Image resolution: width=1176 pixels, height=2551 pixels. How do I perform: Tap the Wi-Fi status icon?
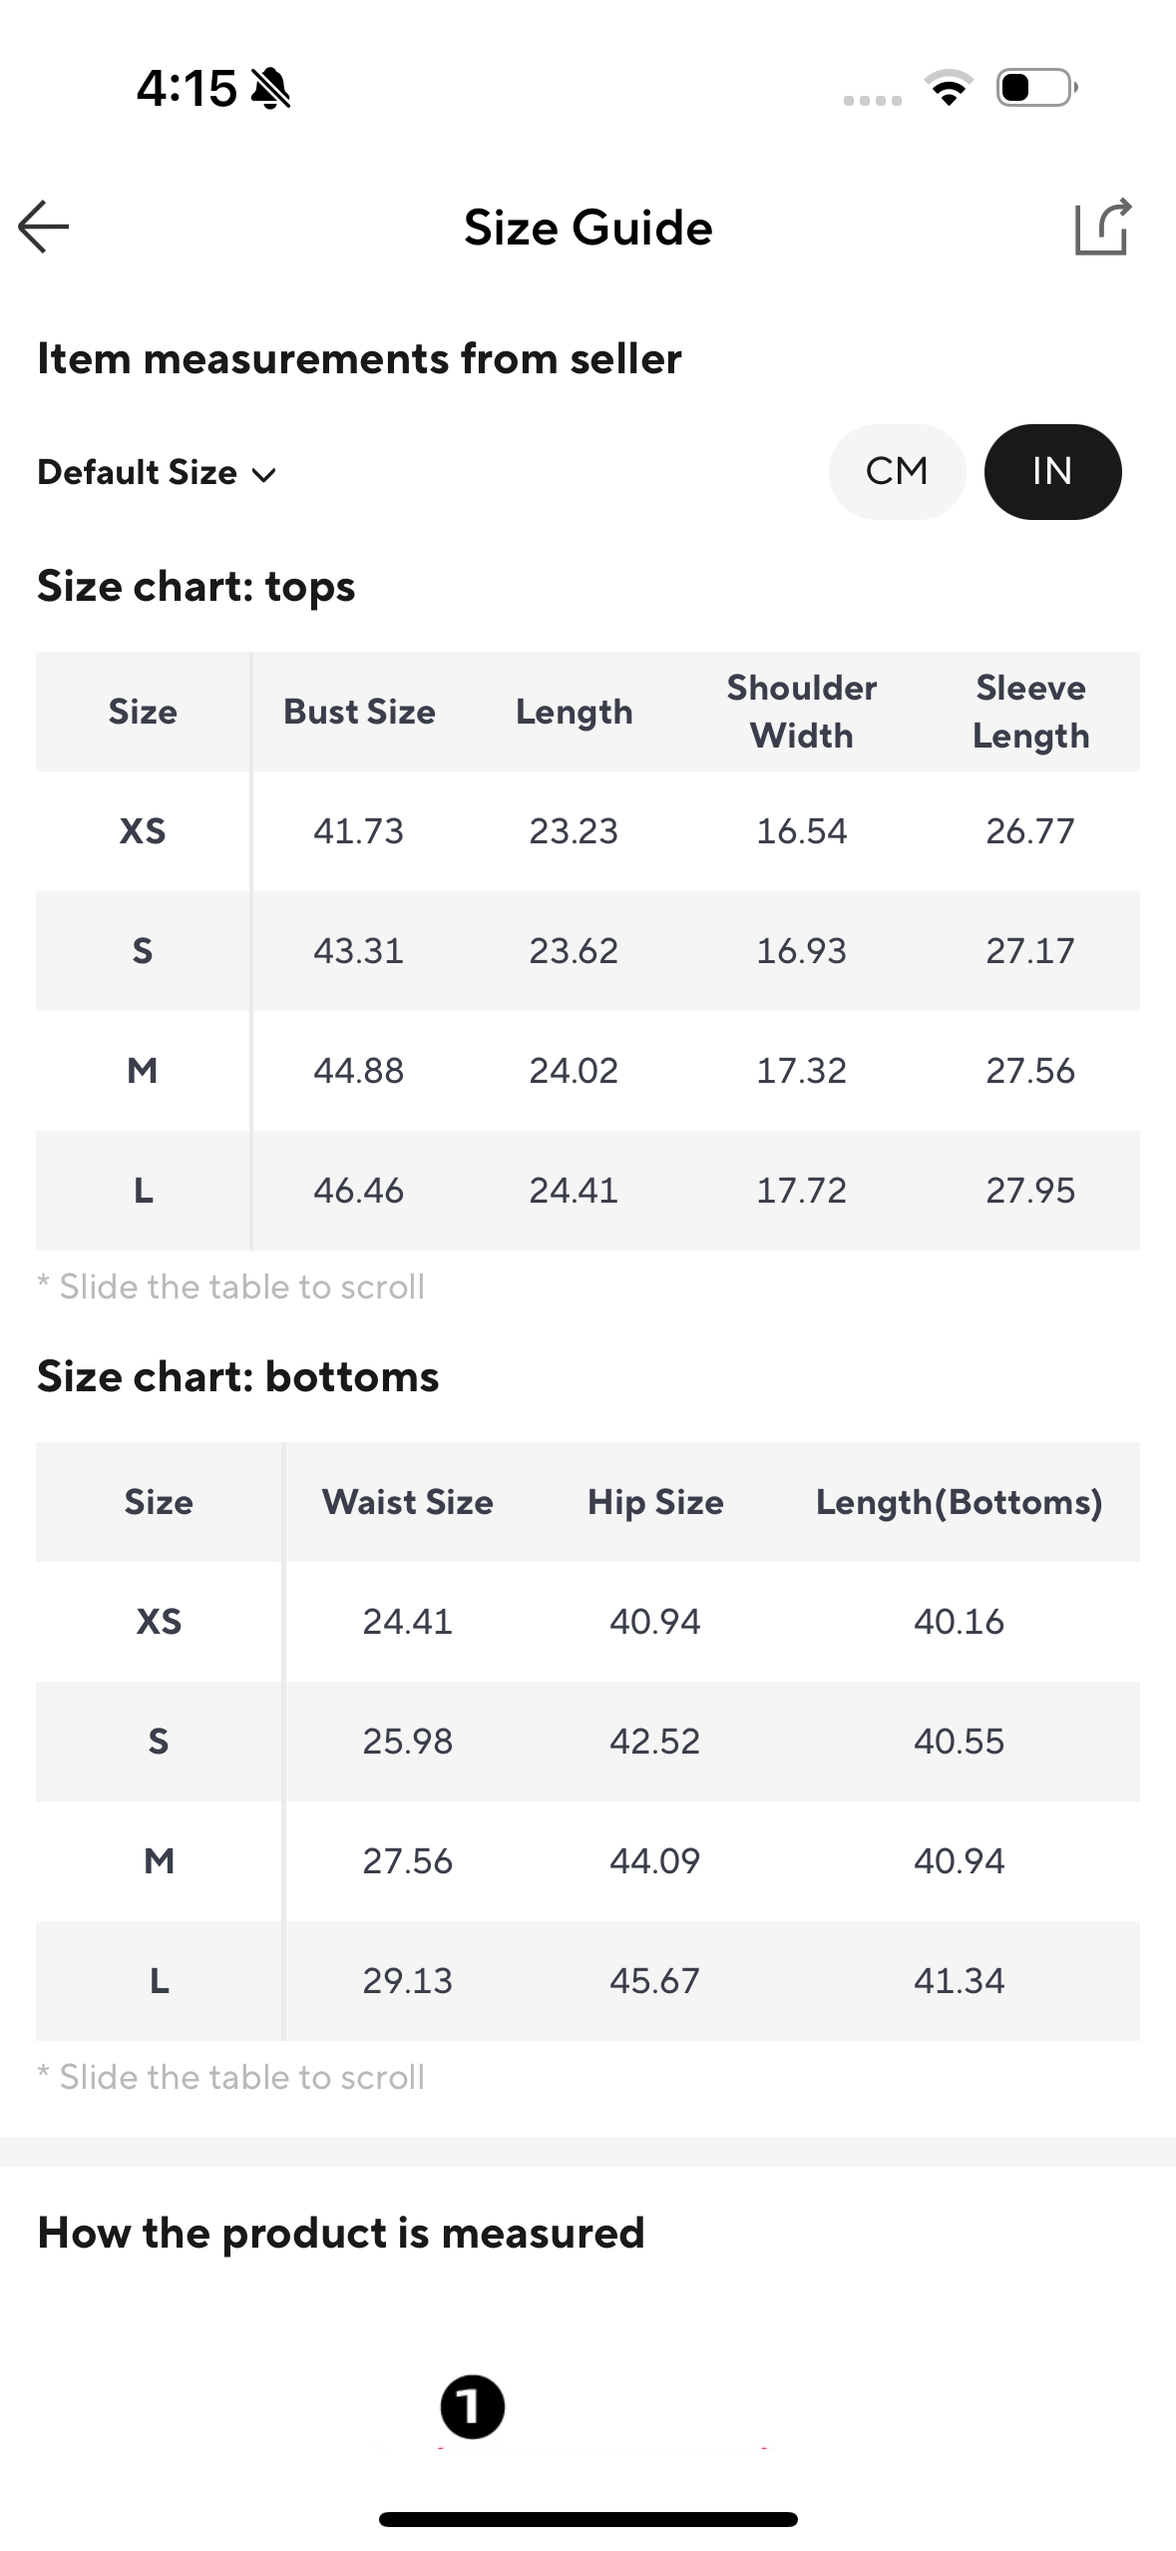coord(950,88)
